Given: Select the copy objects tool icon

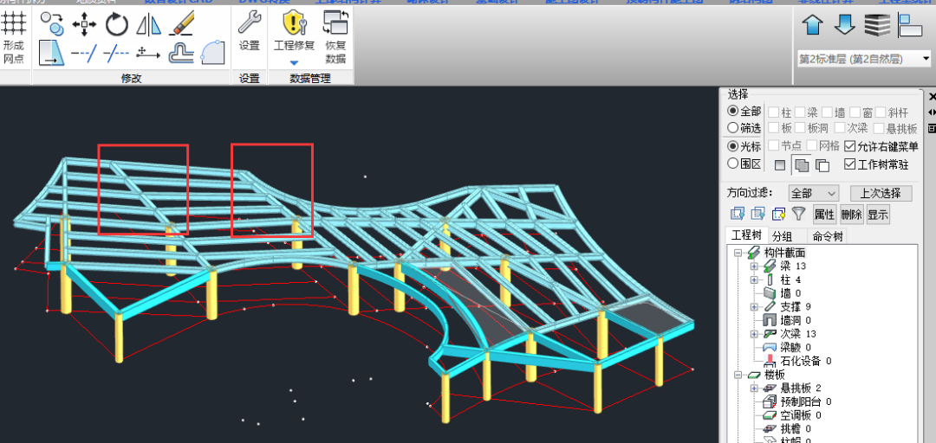Looking at the screenshot, I should pos(53,24).
